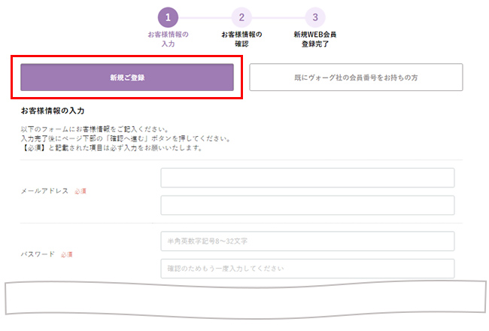This screenshot has width=489, height=331.
Task: Click the パスワード field label
Action: (38, 254)
